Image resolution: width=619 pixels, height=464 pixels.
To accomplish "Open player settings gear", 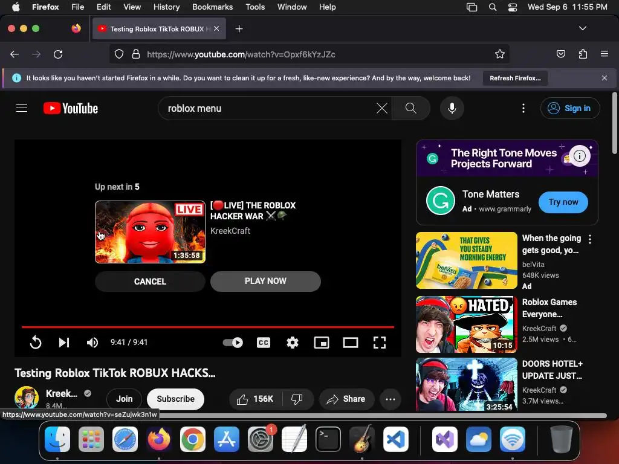I will [x=292, y=342].
